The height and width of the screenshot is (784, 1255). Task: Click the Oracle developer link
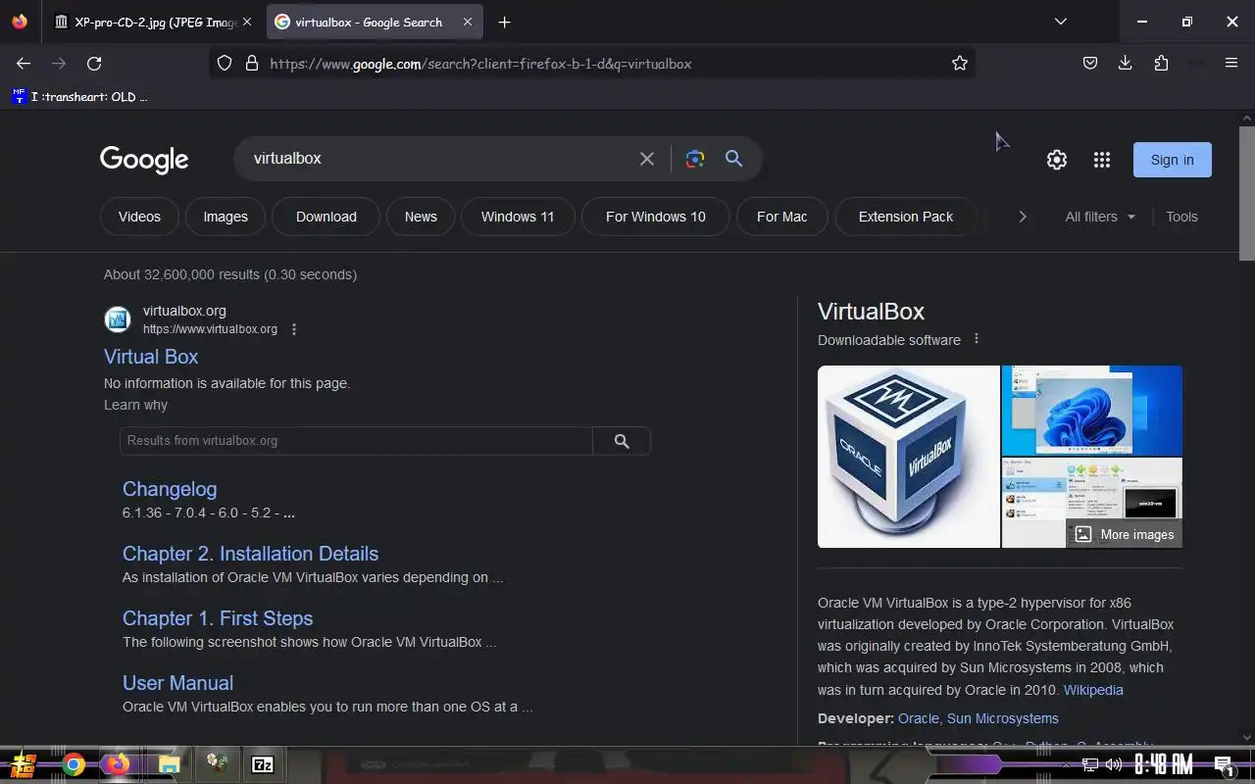pos(919,718)
